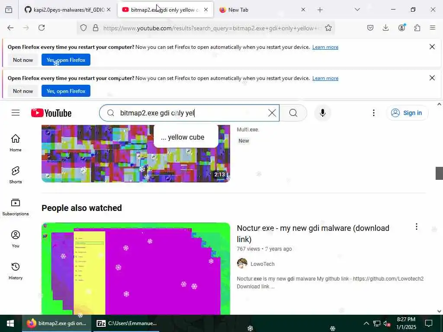Viewport: 443px width, 332px height.
Task: Go back to the previous page
Action: click(x=10, y=28)
